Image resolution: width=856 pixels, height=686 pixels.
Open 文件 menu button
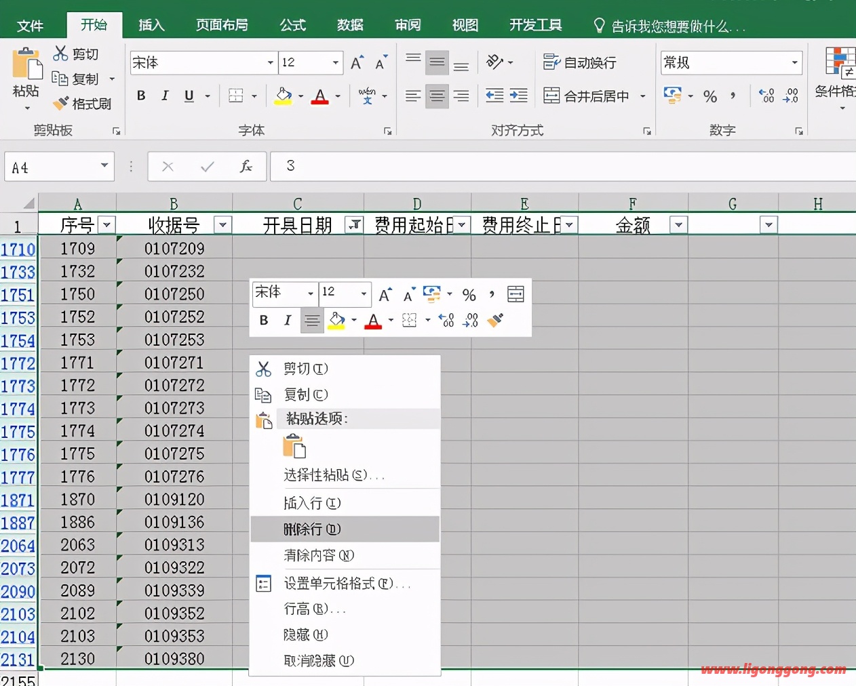click(x=30, y=25)
